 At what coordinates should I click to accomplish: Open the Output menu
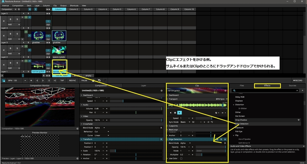63,5
